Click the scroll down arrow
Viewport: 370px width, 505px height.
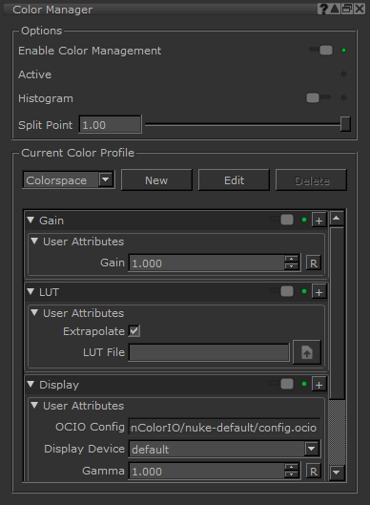pos(337,473)
